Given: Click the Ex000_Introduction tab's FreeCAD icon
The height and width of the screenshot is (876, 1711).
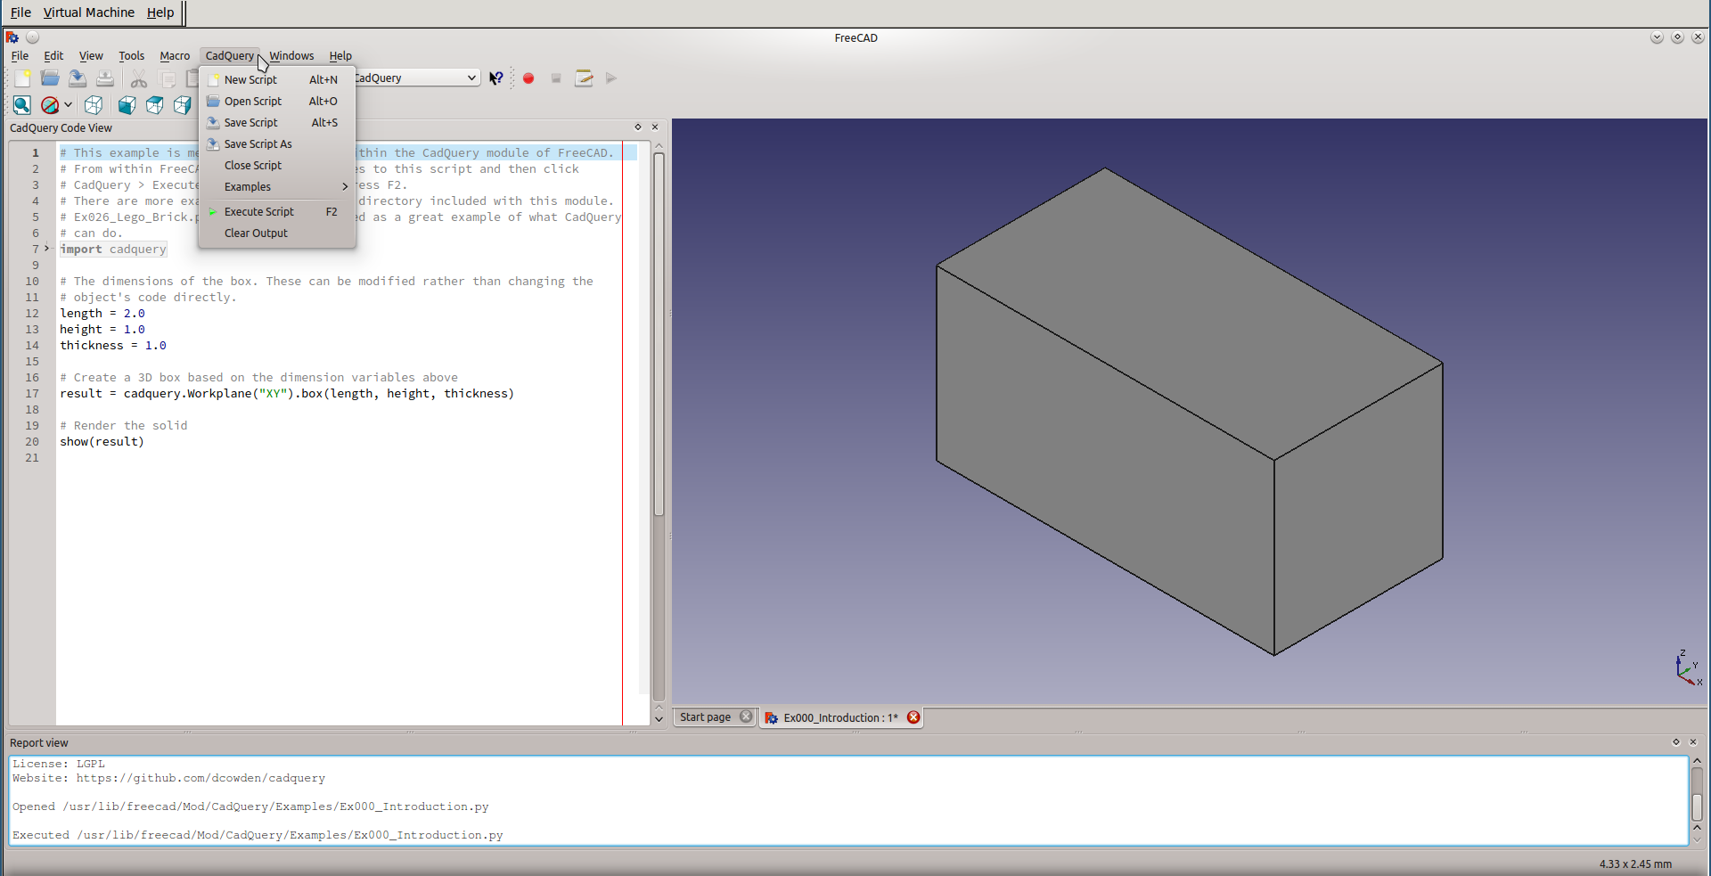Looking at the screenshot, I should click(x=772, y=717).
